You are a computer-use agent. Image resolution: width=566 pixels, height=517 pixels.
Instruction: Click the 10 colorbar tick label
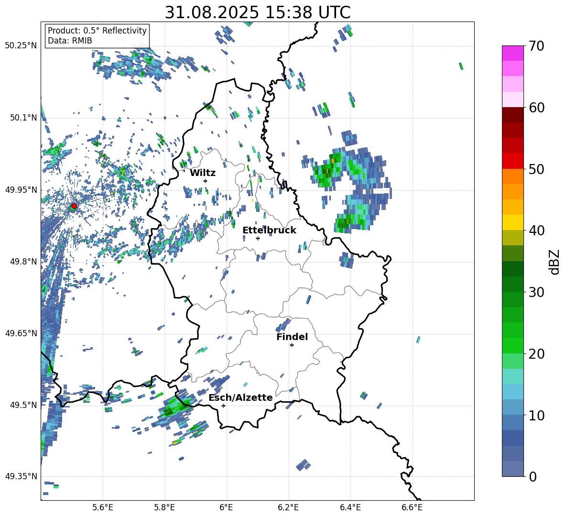click(536, 415)
